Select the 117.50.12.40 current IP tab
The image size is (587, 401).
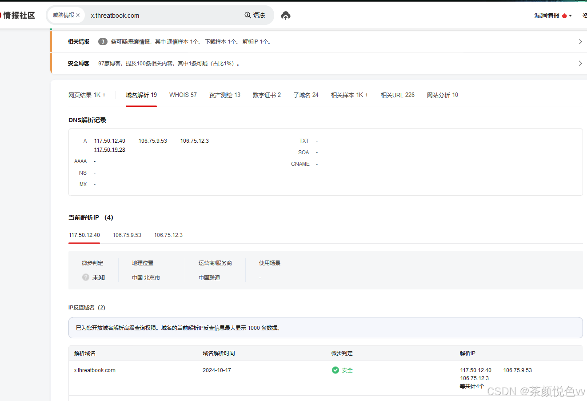tap(84, 235)
